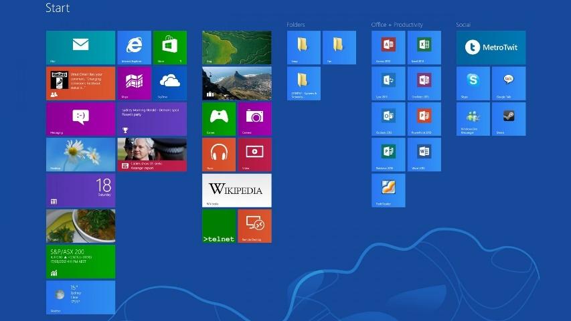Open the Google Talk tile
Viewport: 571px width, 321px height.
(x=509, y=84)
